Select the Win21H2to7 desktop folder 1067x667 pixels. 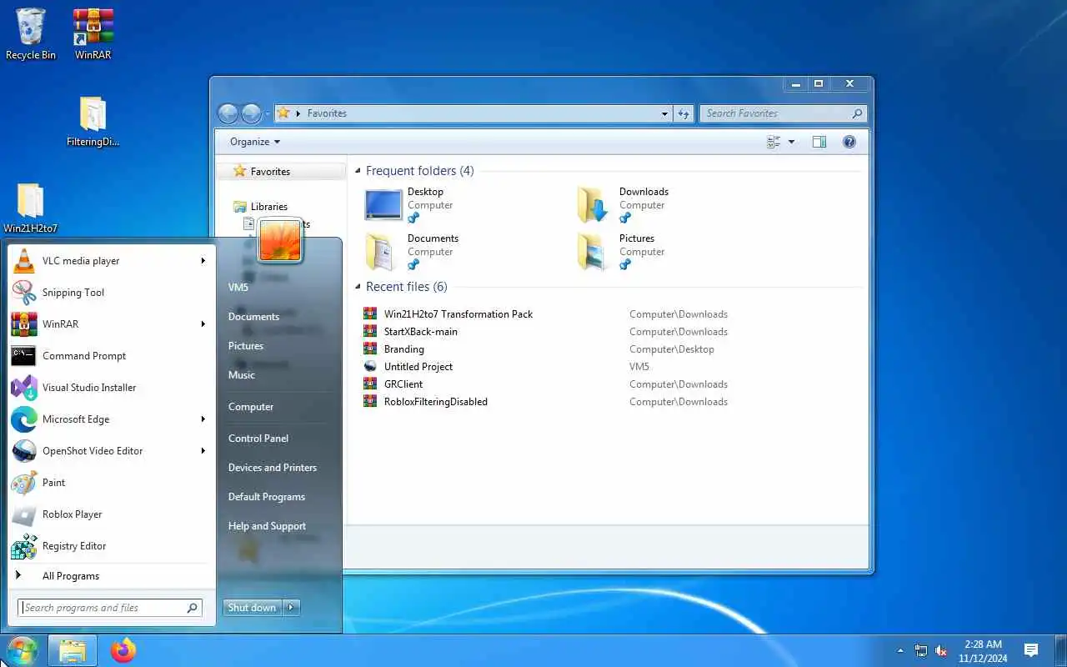[x=31, y=208]
